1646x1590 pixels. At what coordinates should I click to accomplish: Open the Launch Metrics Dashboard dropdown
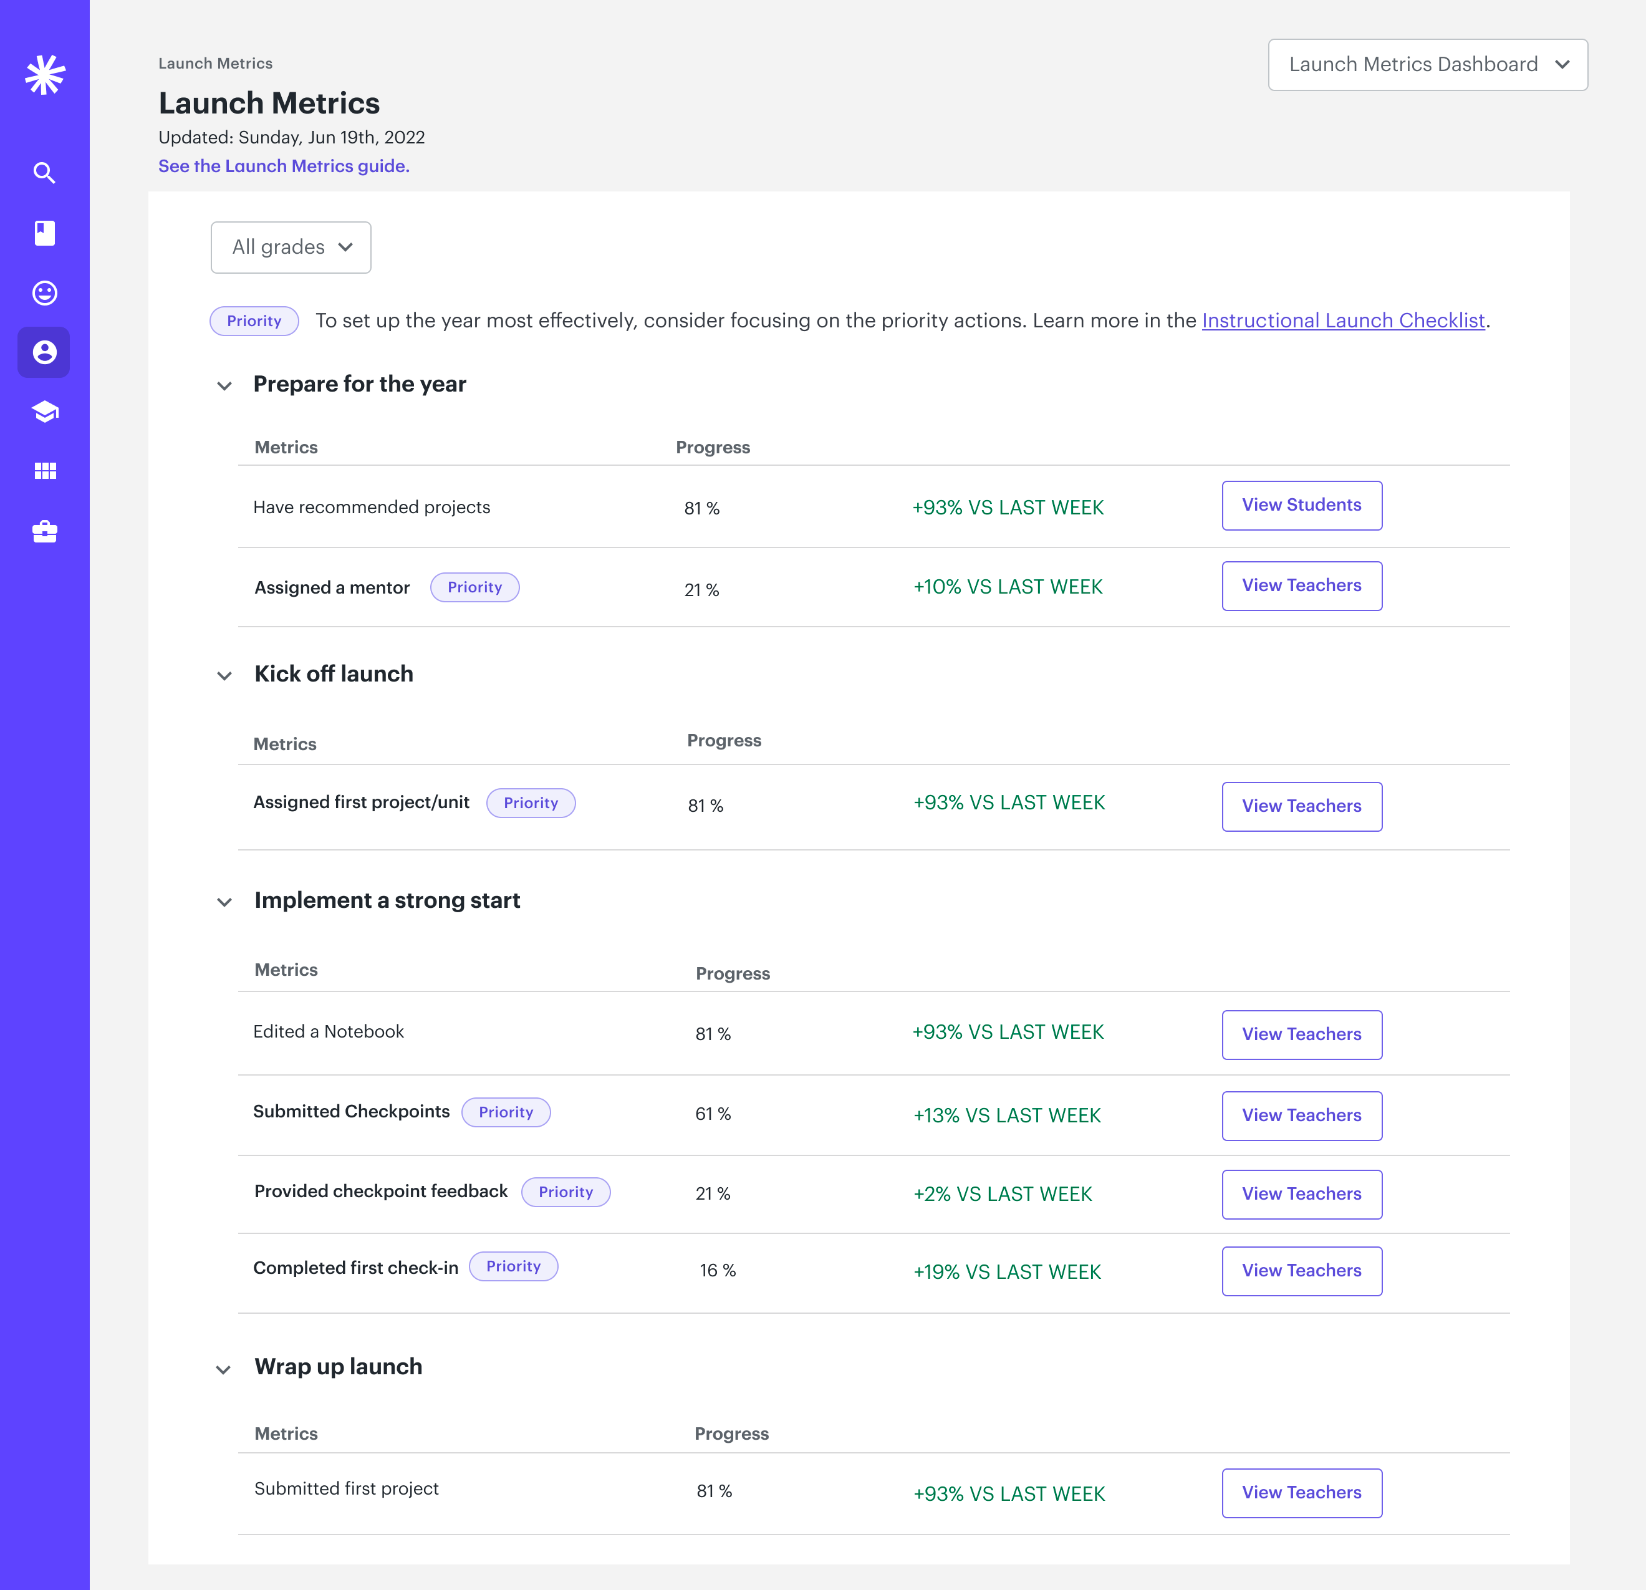click(x=1427, y=65)
